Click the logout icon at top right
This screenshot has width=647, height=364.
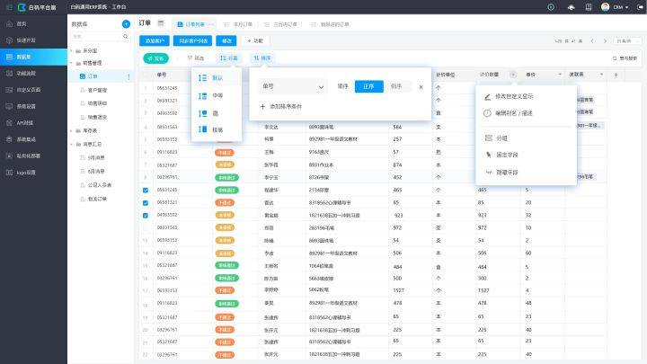640,7
